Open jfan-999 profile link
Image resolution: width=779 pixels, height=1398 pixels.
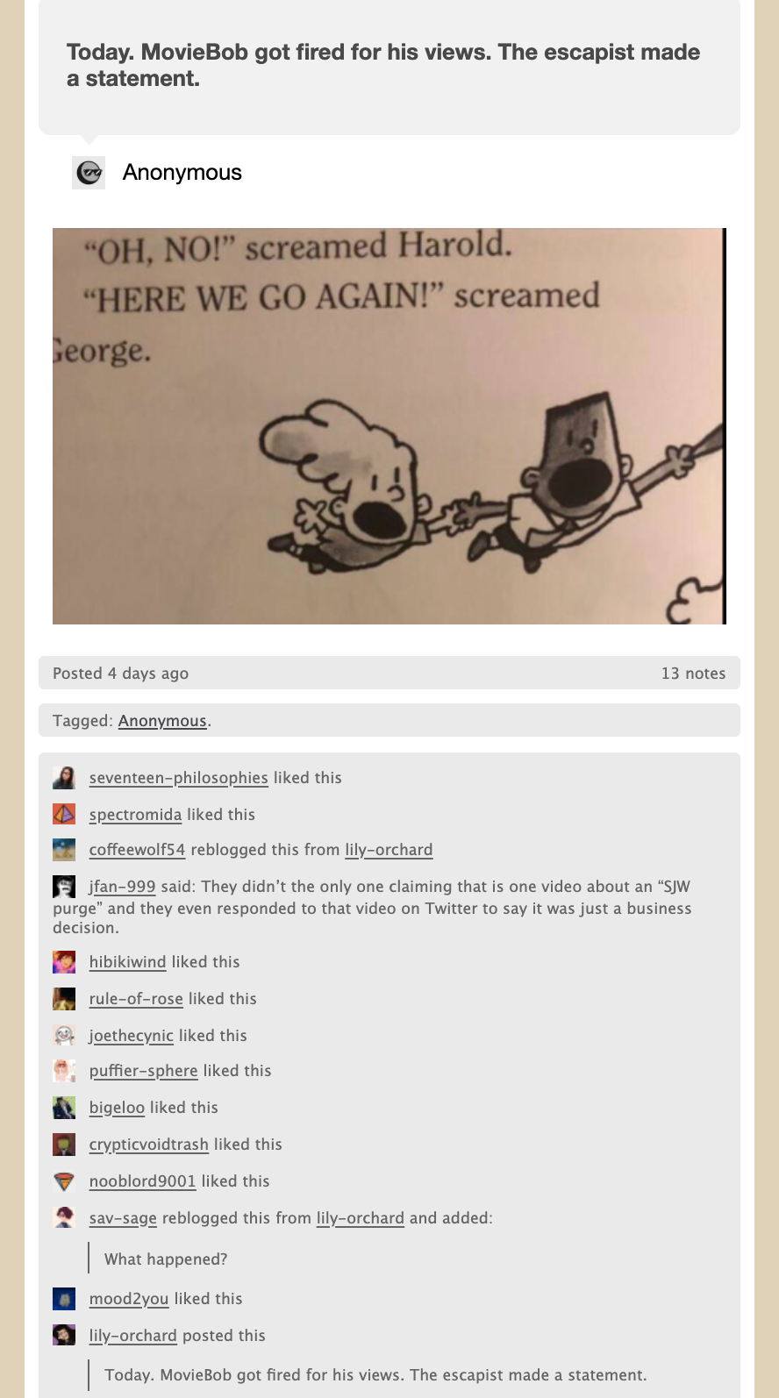(x=122, y=887)
